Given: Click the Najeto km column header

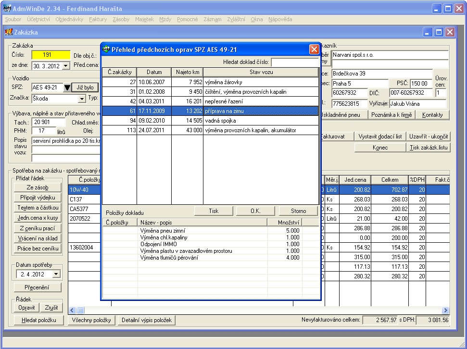Looking at the screenshot, I should pyautogui.click(x=187, y=72).
